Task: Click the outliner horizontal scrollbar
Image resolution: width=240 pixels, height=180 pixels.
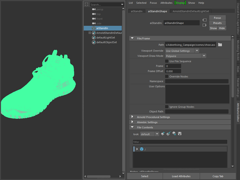Action: coord(99,176)
